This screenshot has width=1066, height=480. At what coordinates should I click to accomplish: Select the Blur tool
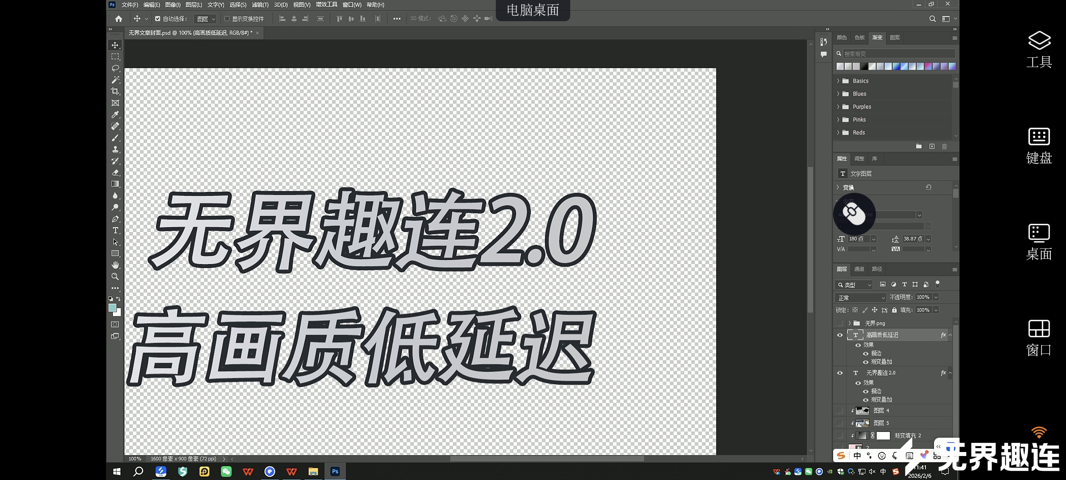(115, 196)
